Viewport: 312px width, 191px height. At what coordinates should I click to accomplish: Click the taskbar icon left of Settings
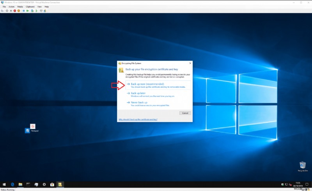36,184
